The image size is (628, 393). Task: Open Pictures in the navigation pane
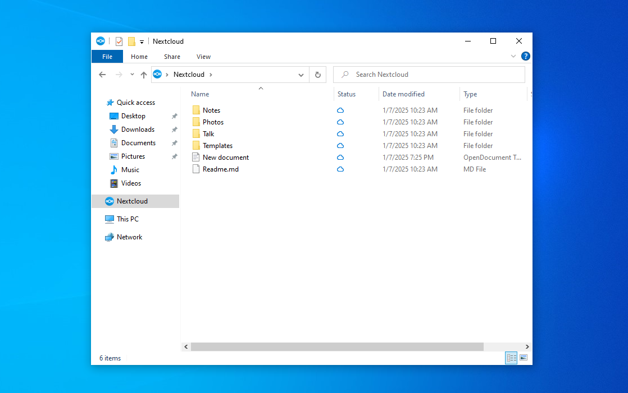(x=133, y=156)
